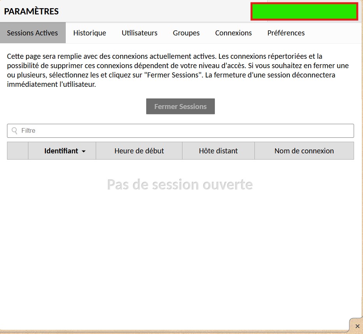Viewport: 363px width, 334px height.
Task: Click the PARAMÈTRES heading
Action: [31, 11]
